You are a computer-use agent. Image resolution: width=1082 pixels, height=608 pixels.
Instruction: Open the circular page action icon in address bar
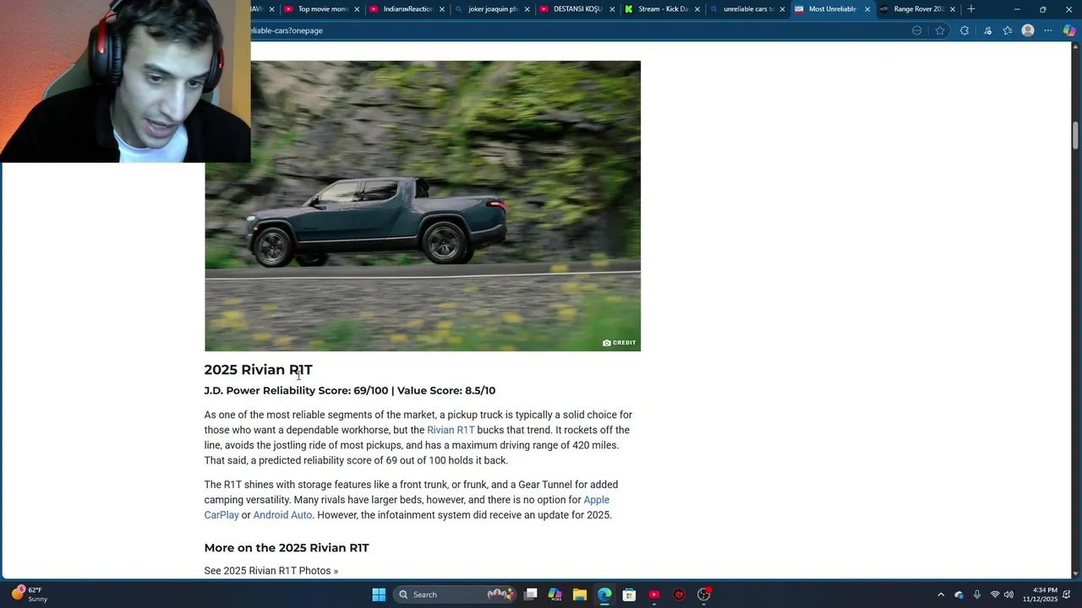pos(917,30)
